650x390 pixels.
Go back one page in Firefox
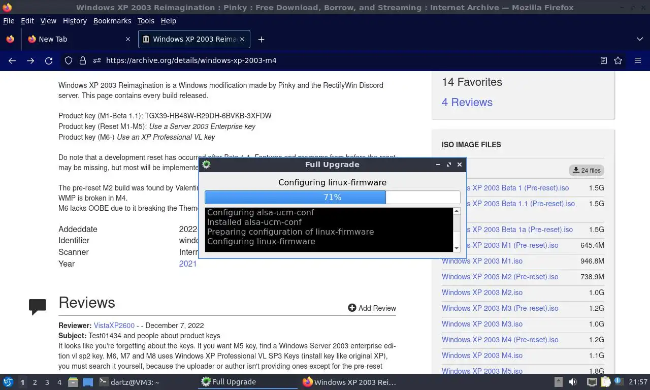(12, 60)
